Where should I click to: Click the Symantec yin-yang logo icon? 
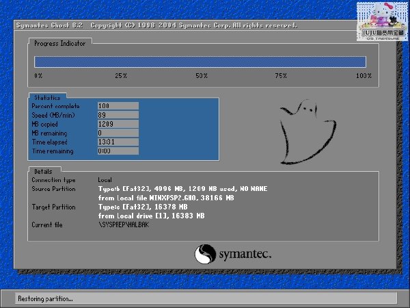pos(205,254)
